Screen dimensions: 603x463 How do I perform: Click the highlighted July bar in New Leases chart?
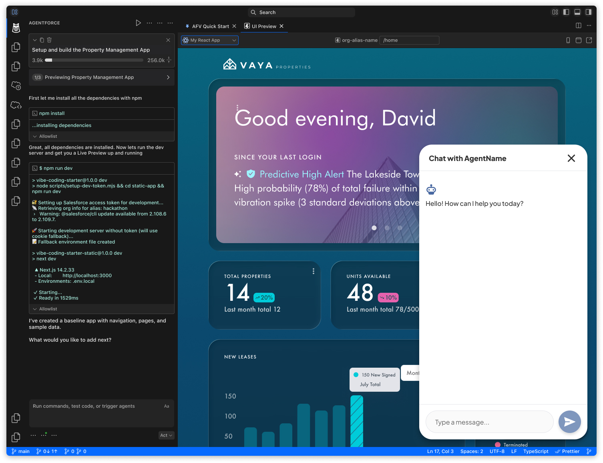357,421
